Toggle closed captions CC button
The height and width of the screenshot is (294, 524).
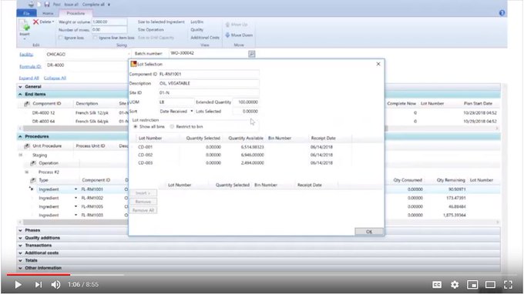[437, 284]
